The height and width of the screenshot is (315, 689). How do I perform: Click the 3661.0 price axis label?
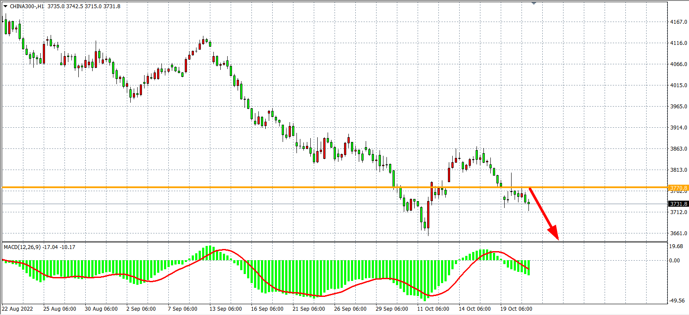[x=678, y=233]
